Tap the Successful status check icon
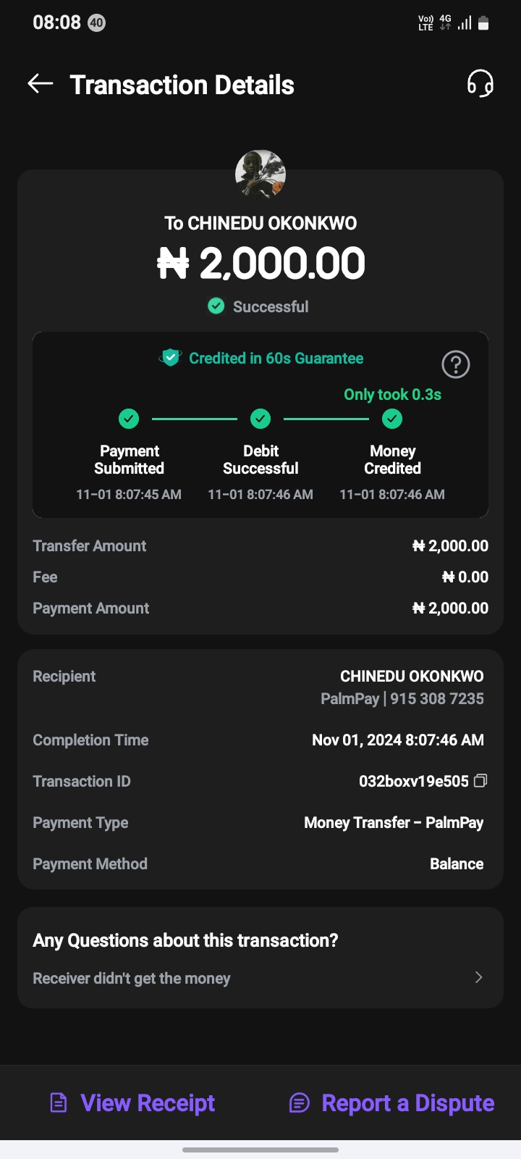Viewport: 521px width, 1159px height. coord(216,306)
